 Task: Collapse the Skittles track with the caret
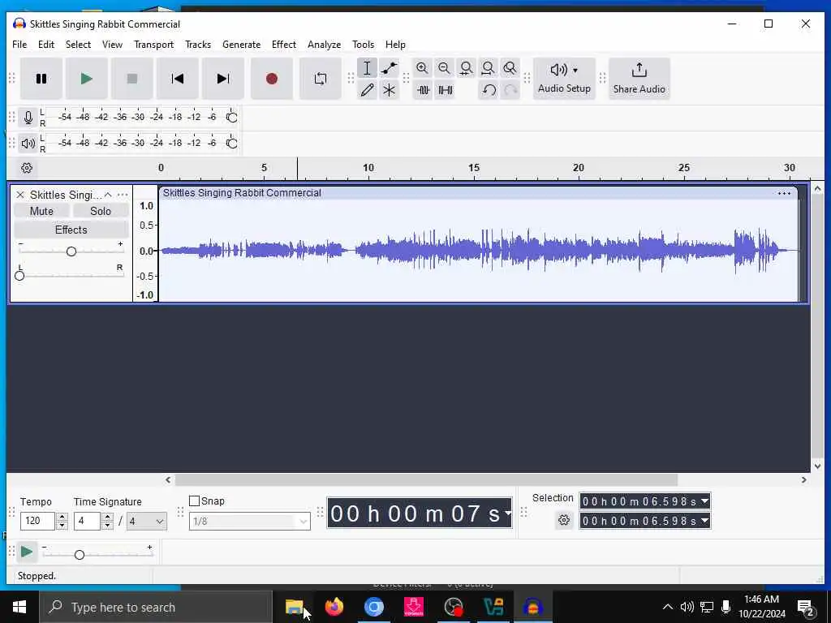pyautogui.click(x=108, y=195)
